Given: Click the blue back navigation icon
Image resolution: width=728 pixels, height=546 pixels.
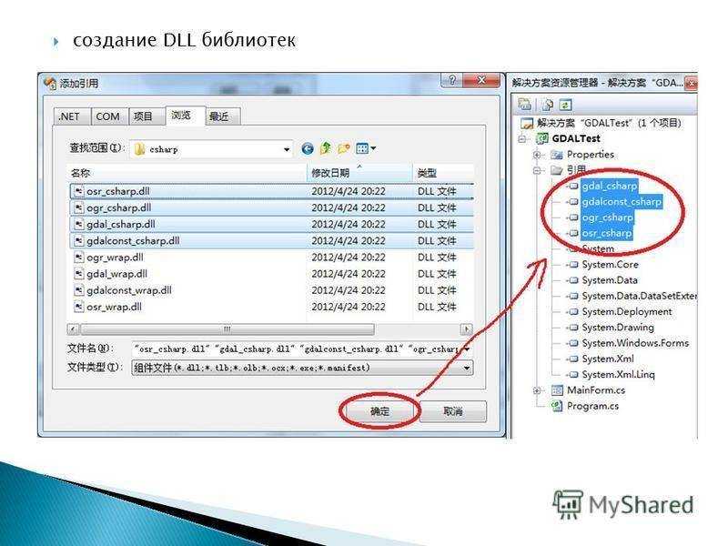Looking at the screenshot, I should 308,148.
